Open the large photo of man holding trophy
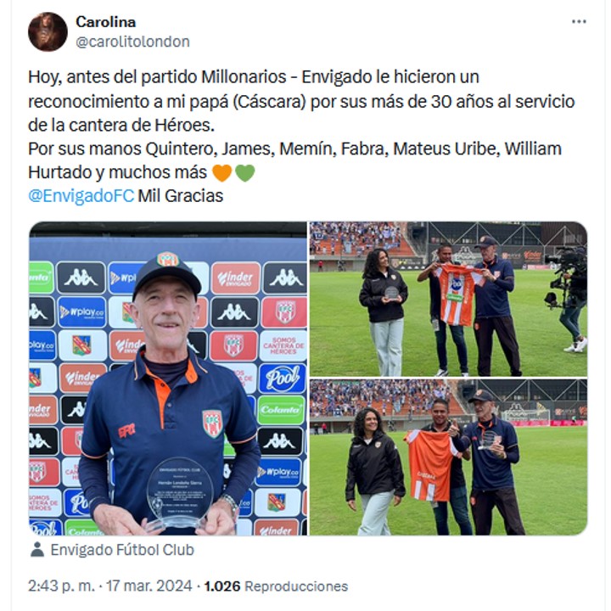This screenshot has width=611, height=611. click(168, 378)
